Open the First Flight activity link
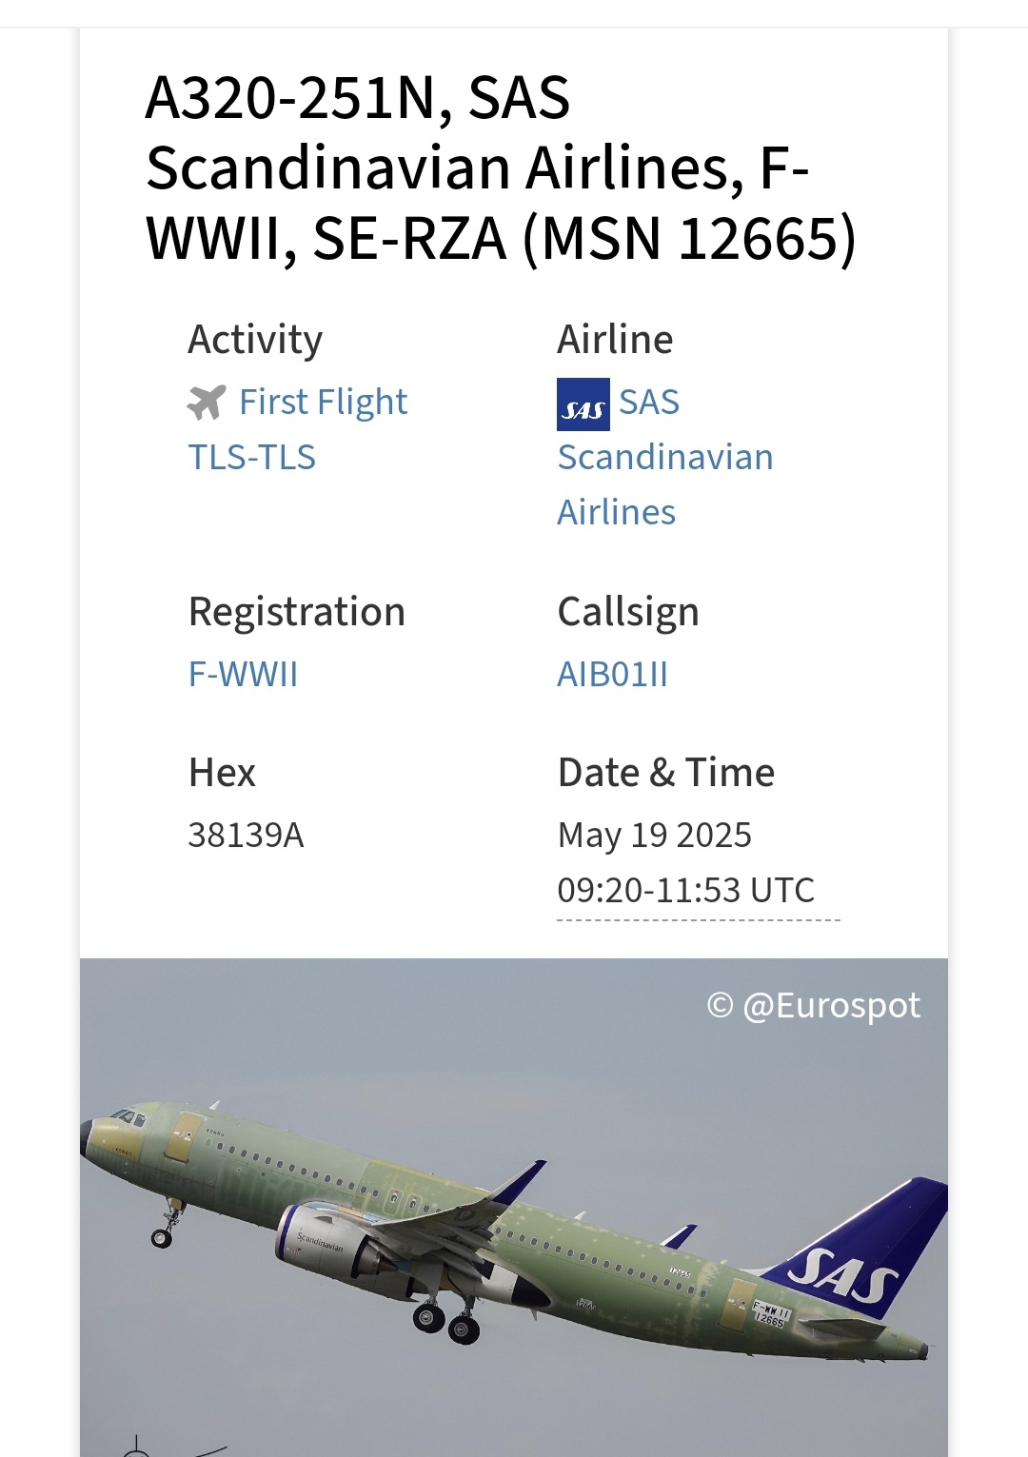This screenshot has width=1028, height=1457. pyautogui.click(x=323, y=403)
